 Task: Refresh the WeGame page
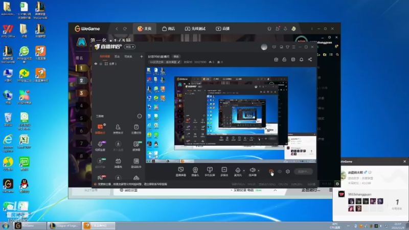[x=125, y=29]
